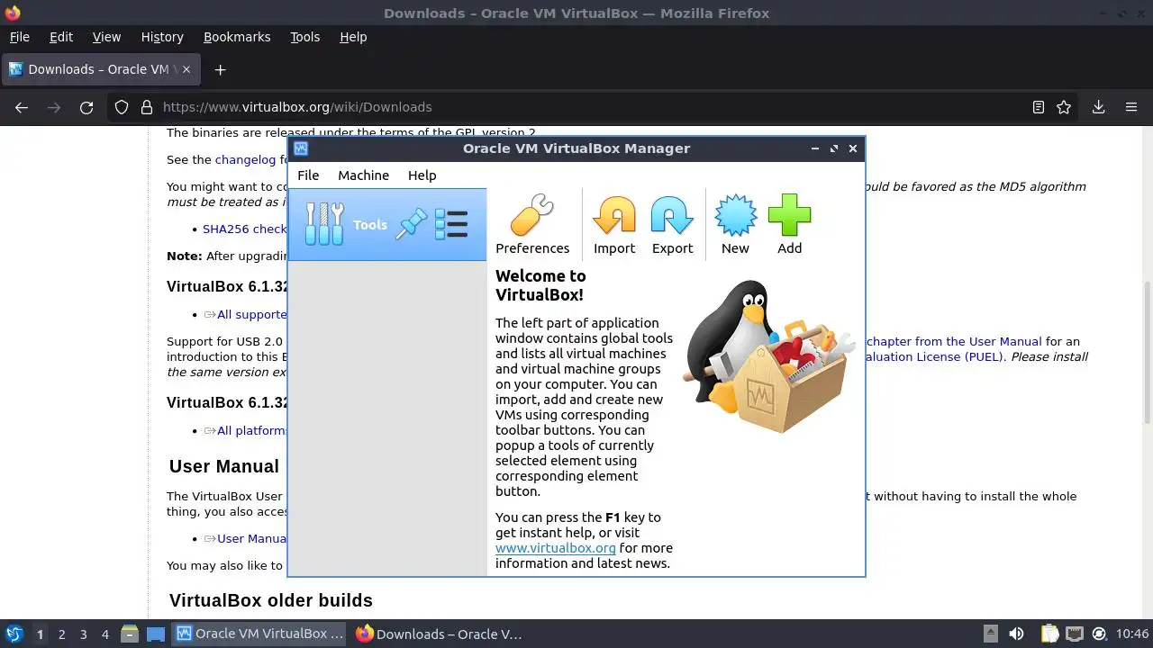The width and height of the screenshot is (1153, 648).
Task: Click the site security padlock icon
Action: [x=147, y=107]
